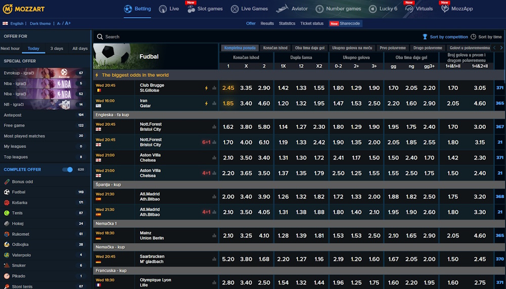Collapse the Engleska - fa kup section
506x289 pixels.
coord(299,115)
